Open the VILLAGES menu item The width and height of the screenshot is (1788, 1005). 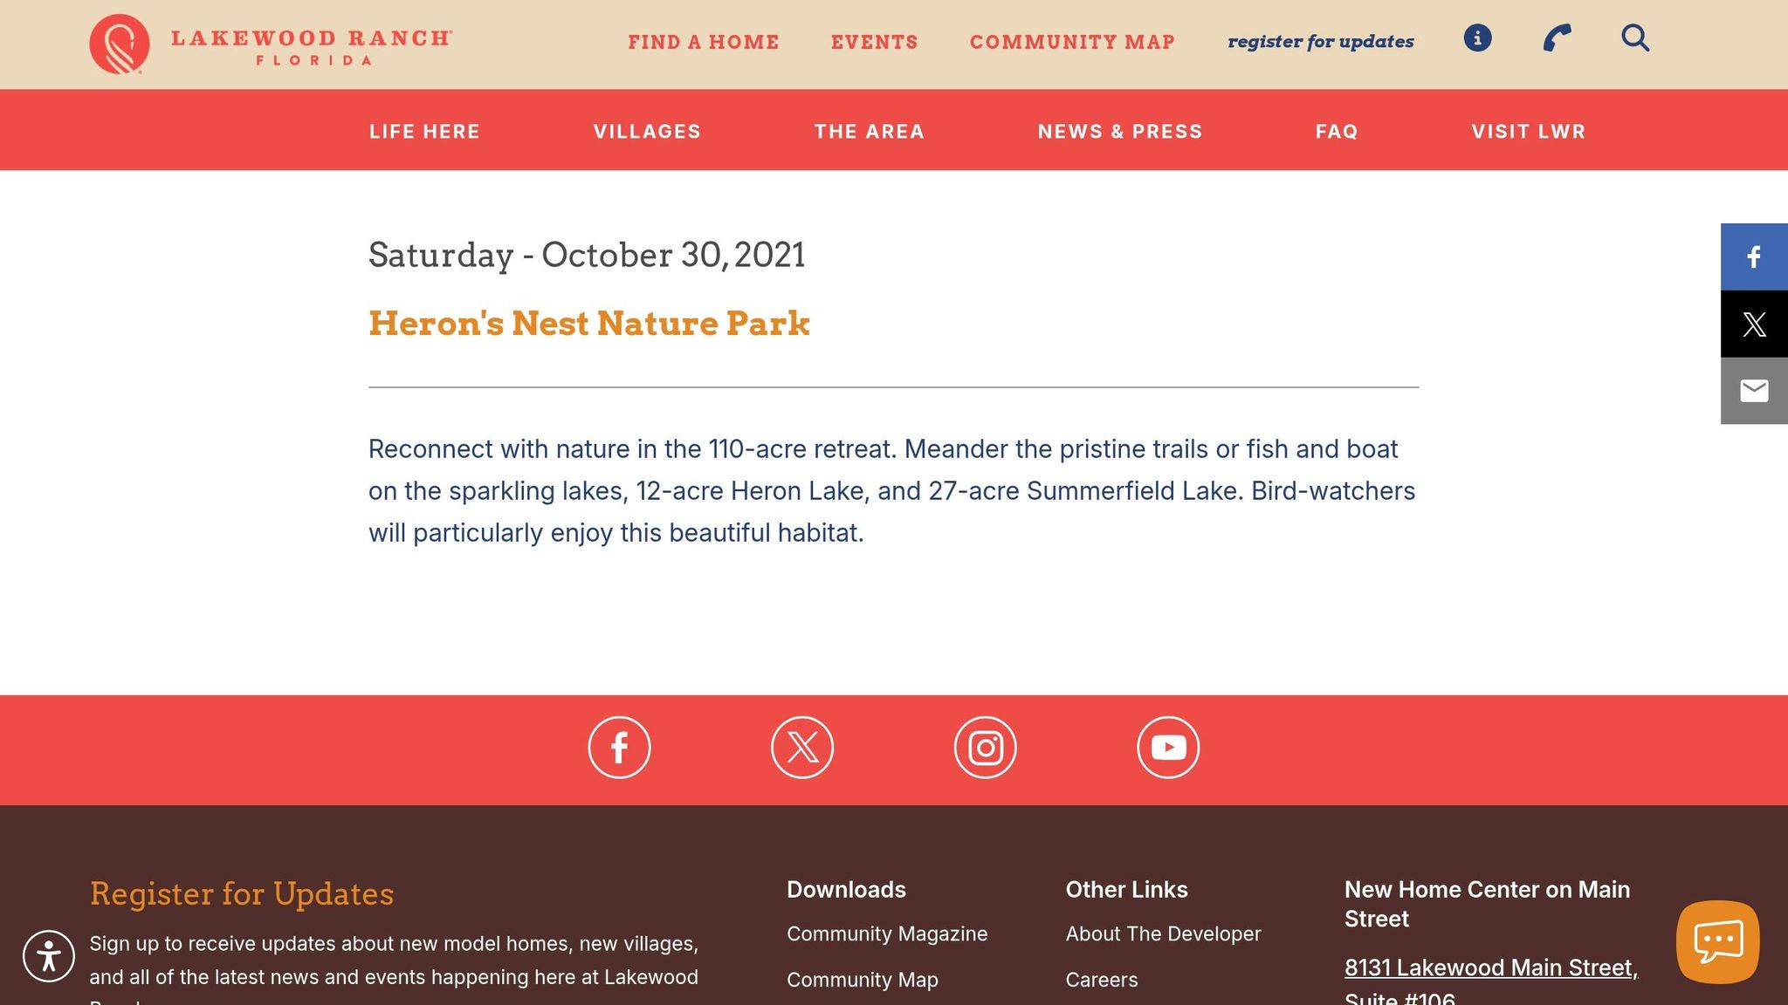click(x=647, y=131)
